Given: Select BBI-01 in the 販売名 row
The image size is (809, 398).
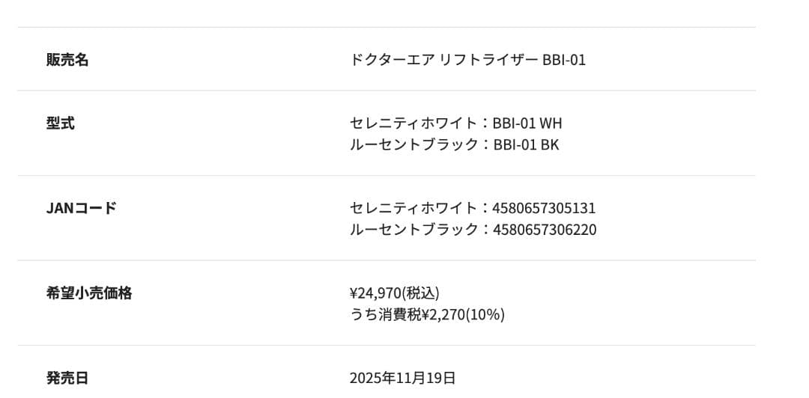Looking at the screenshot, I should point(563,60).
